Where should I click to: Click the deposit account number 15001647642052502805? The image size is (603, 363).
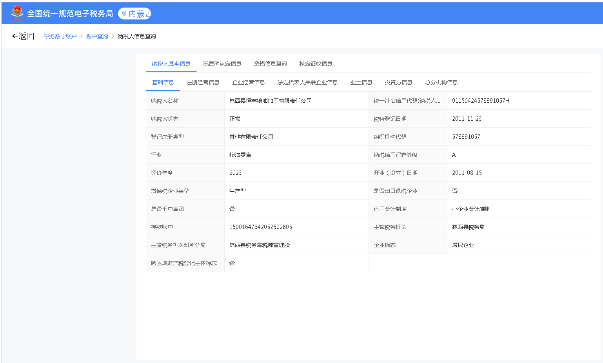click(261, 227)
